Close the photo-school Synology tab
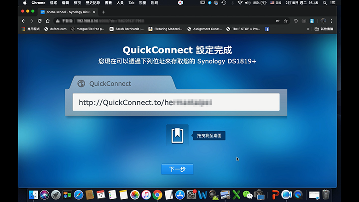Viewport: 359px width, 202px height. [94, 12]
